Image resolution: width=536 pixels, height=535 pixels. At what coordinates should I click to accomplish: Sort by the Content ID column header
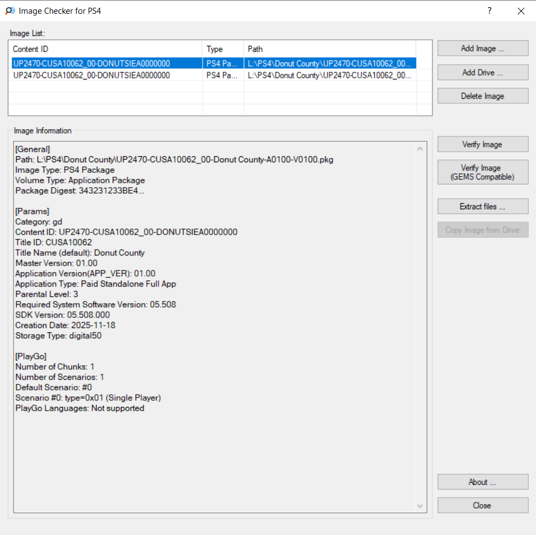pos(105,49)
